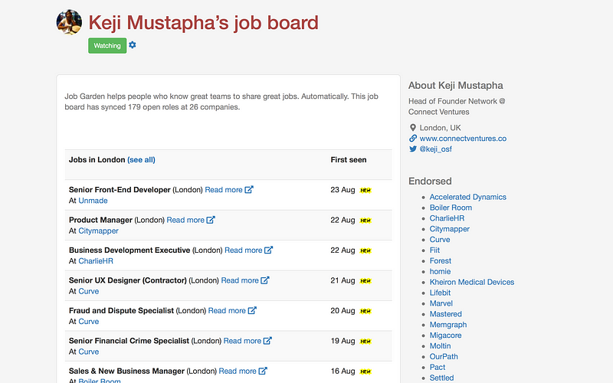Open CharlieHR in Endorsed list
Viewport: 613px width, 383px height.
point(447,218)
